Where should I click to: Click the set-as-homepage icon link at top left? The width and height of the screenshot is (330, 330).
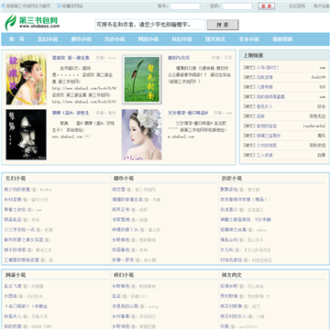[27, 5]
